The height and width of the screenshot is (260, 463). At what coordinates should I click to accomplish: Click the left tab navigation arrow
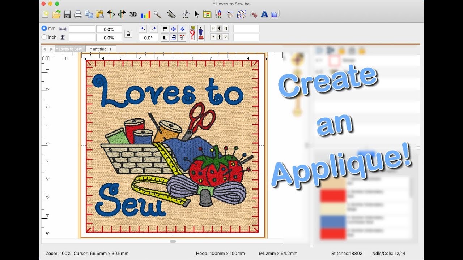[44, 49]
